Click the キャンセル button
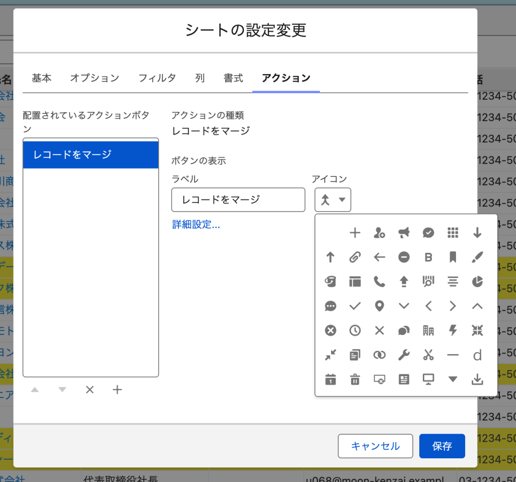 (375, 446)
